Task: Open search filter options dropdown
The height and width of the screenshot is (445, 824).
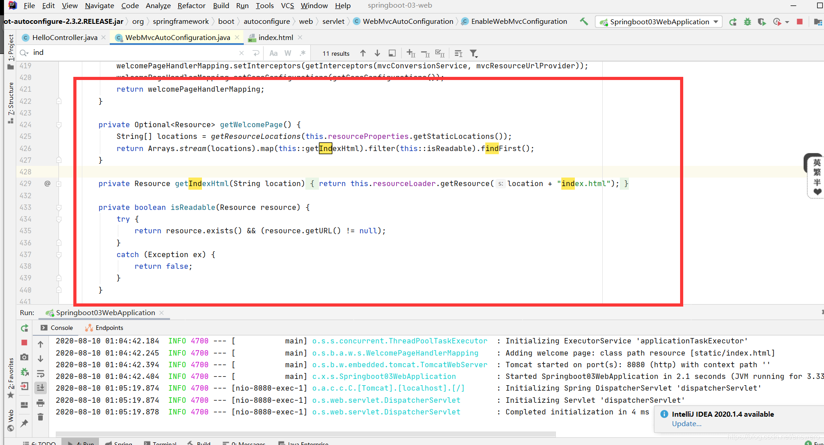Action: tap(474, 53)
